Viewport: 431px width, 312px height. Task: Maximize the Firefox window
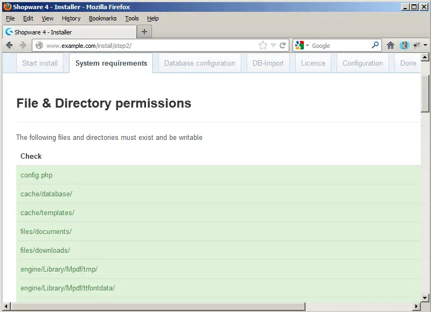[414, 7]
